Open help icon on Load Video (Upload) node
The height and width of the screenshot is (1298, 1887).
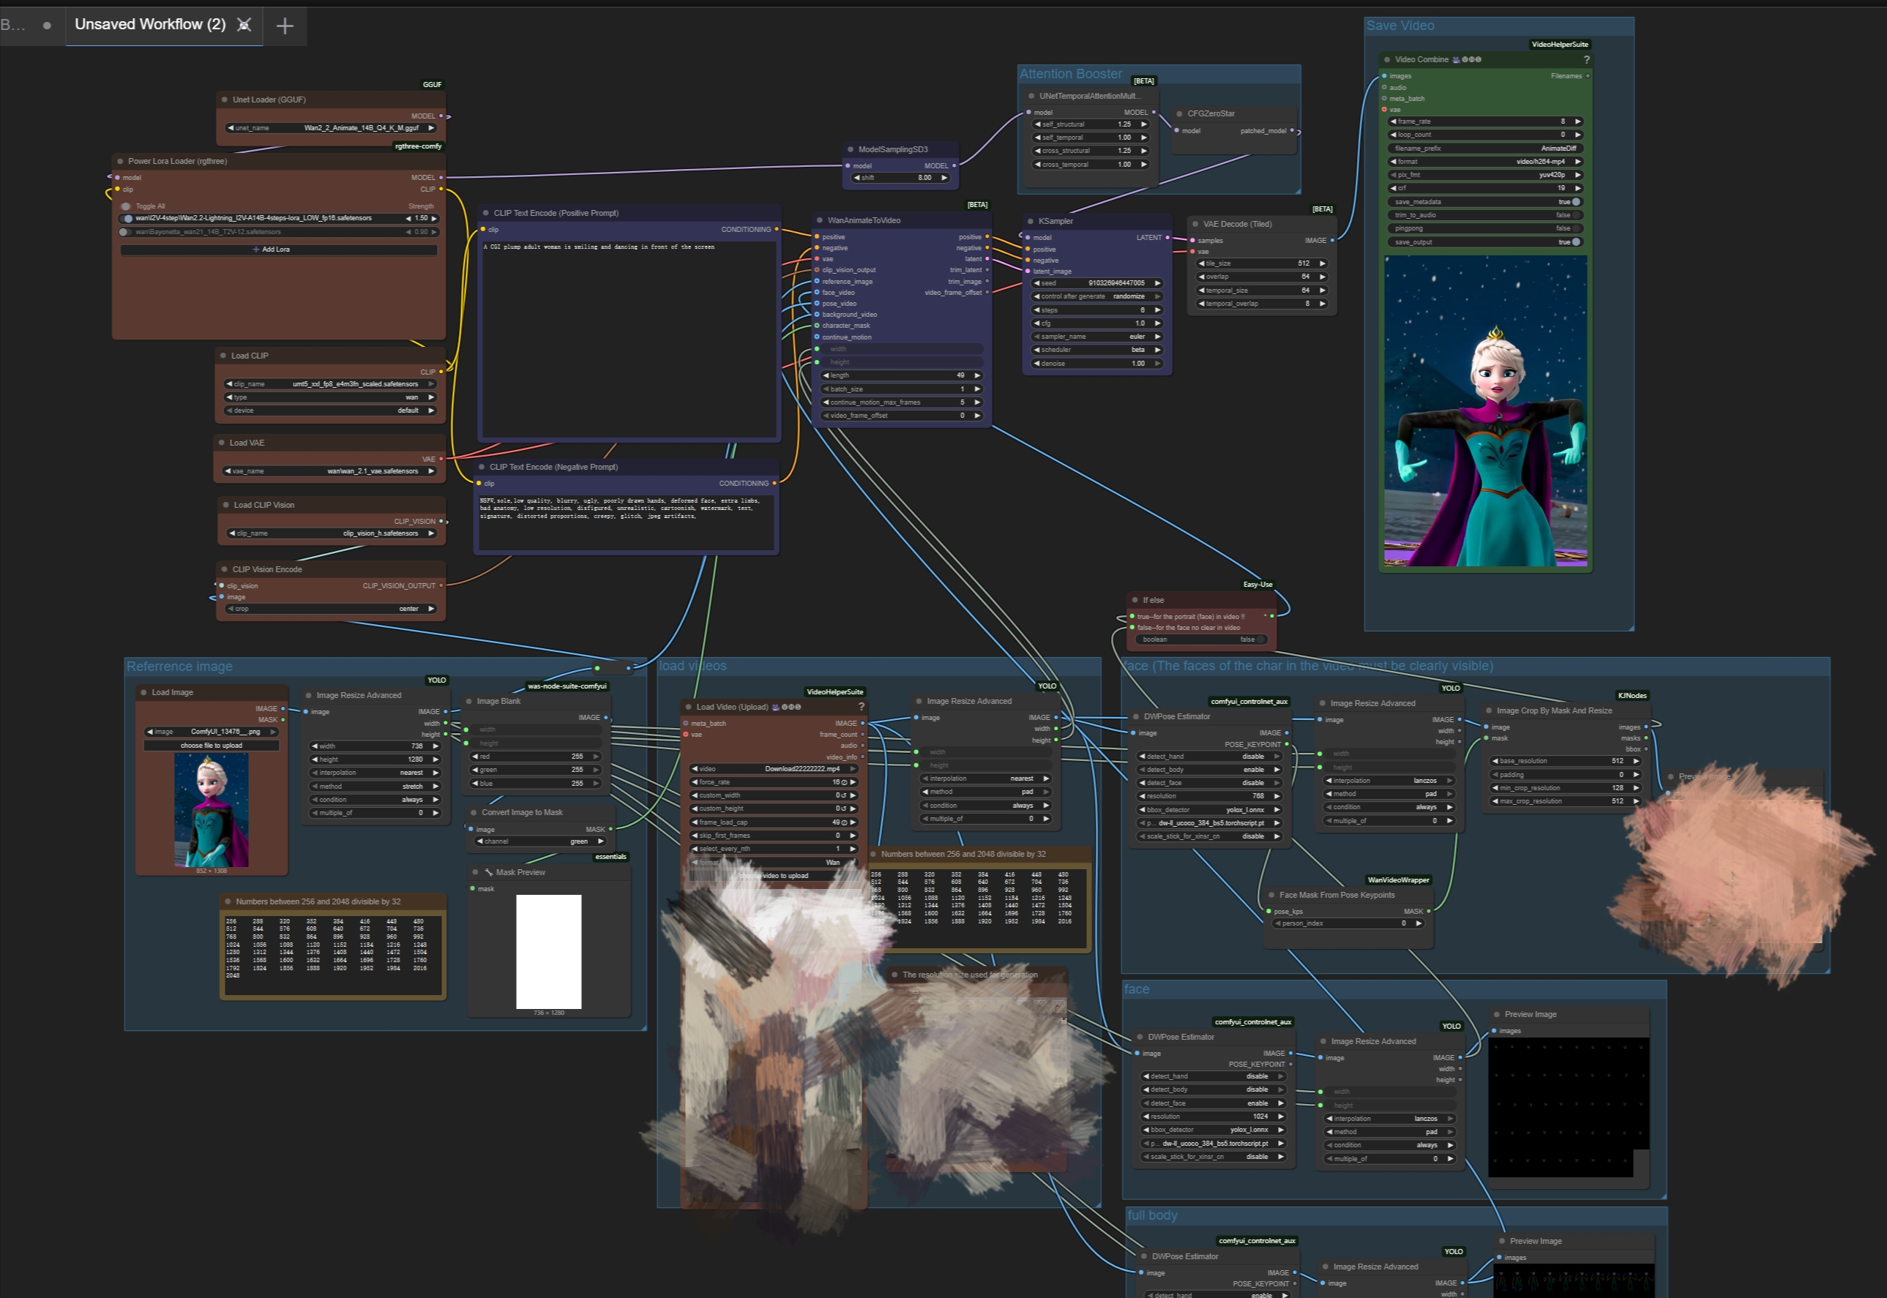[862, 707]
